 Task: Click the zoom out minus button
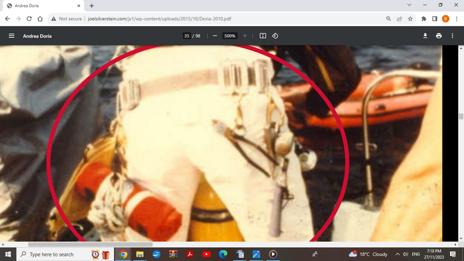tap(215, 36)
